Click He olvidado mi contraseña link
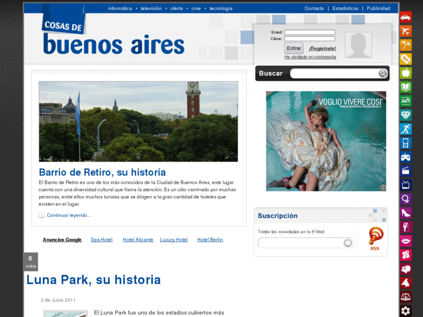The image size is (423, 317). point(310,57)
